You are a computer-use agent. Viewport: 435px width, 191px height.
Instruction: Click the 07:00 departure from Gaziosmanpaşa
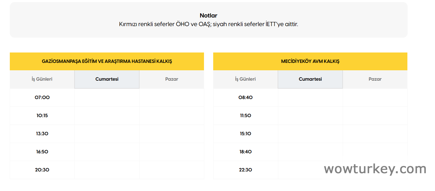coord(42,97)
